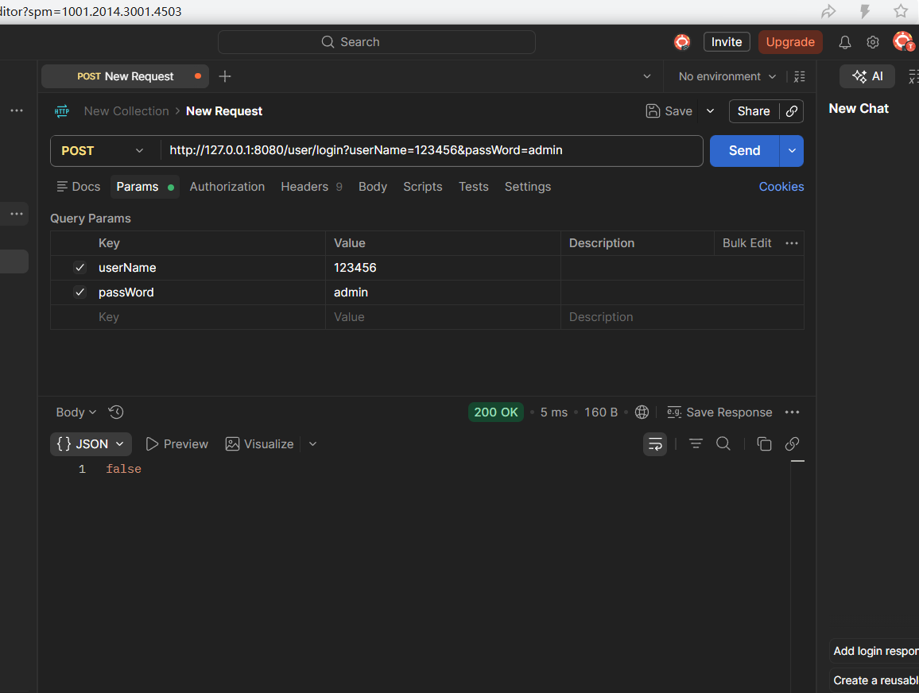This screenshot has height=693, width=919.
Task: Copy the response body icon
Action: [764, 444]
